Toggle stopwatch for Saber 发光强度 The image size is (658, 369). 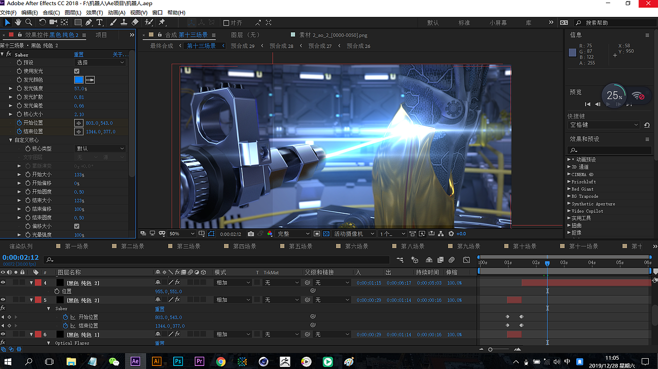point(19,88)
